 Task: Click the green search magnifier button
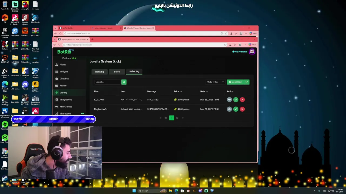pos(124,82)
